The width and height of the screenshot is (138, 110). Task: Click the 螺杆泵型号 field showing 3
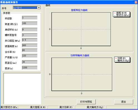coord(30,35)
